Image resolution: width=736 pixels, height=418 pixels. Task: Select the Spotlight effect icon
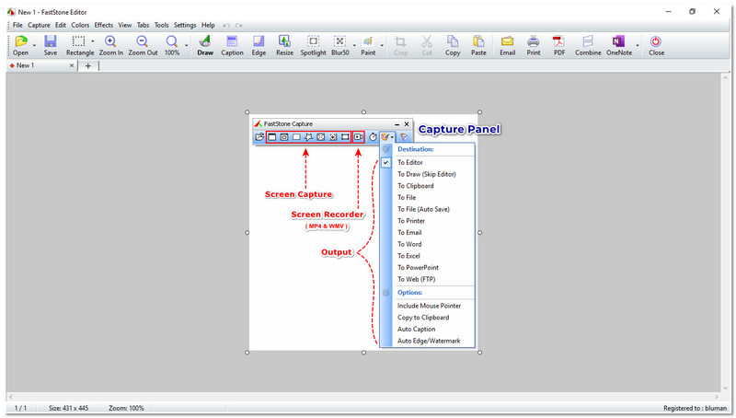313,45
